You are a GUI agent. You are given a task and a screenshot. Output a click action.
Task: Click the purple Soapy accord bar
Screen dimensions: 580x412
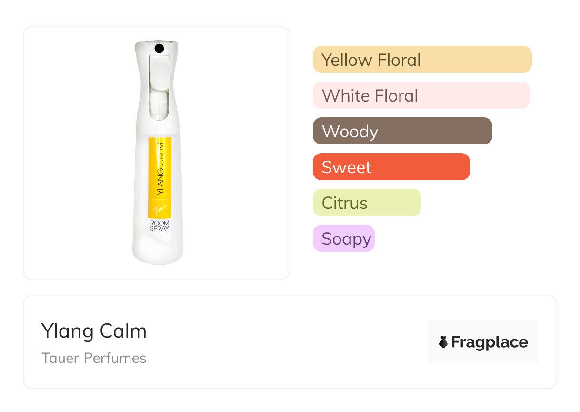pos(343,238)
